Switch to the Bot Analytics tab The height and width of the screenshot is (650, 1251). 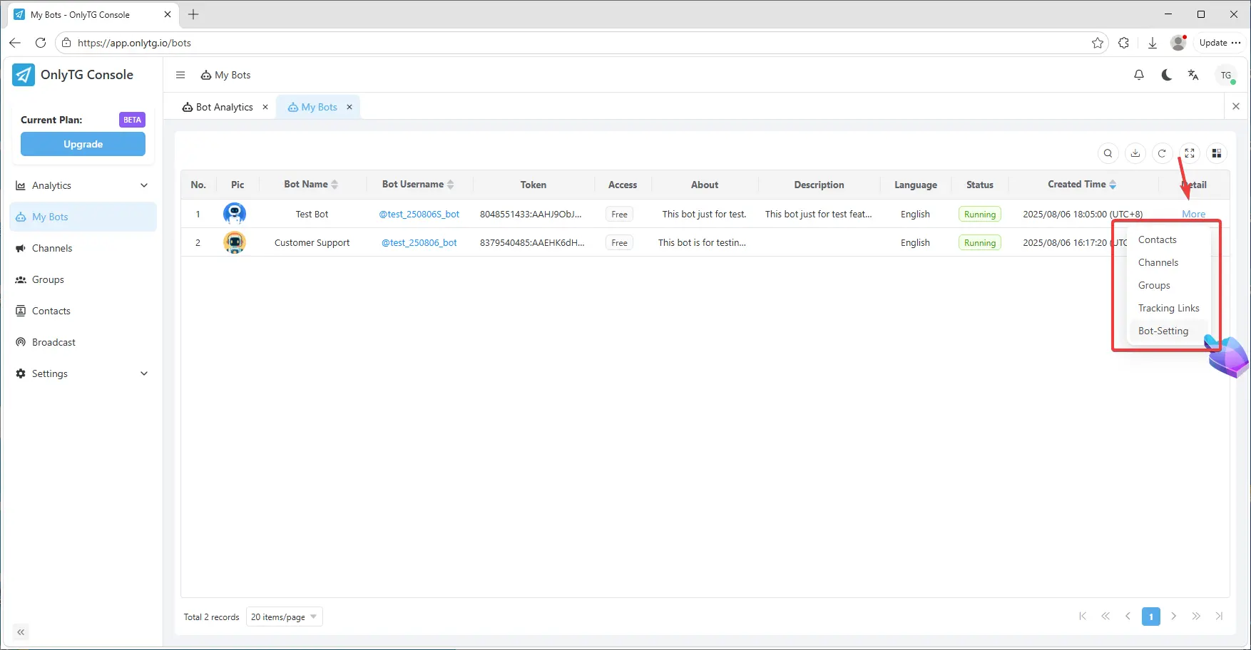224,107
